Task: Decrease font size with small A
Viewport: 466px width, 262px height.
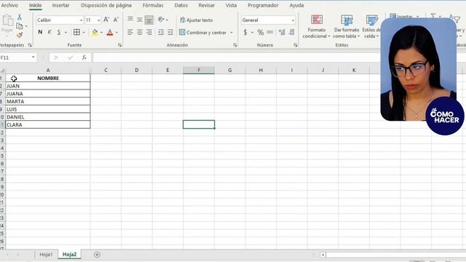Action: pos(116,20)
